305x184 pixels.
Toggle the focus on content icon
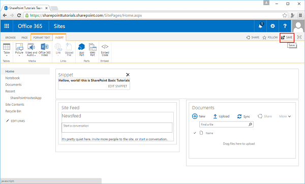(x=299, y=37)
